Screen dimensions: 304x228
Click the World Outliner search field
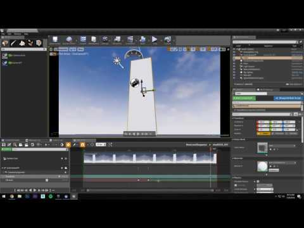pyautogui.click(x=265, y=42)
